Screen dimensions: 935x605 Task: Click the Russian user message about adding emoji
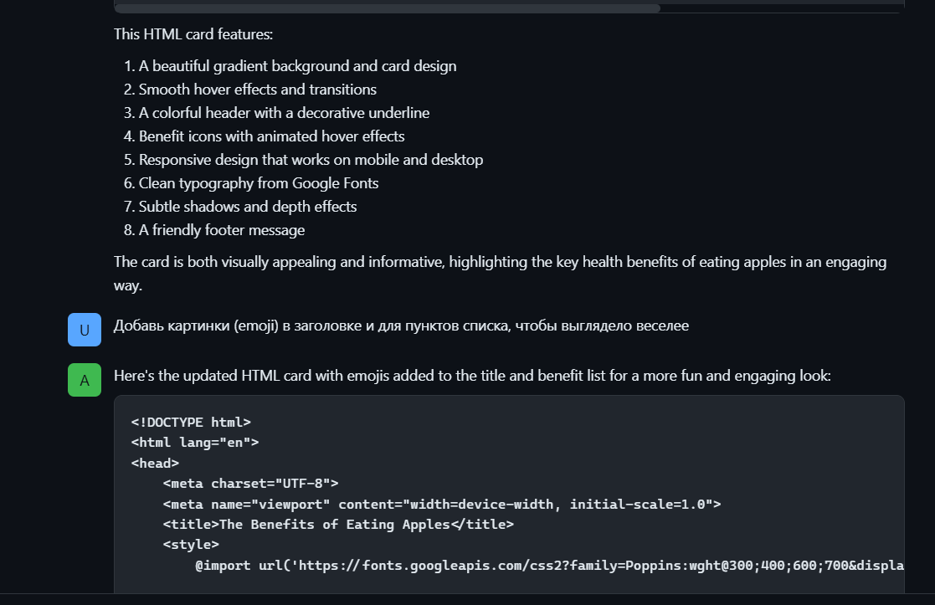click(401, 326)
